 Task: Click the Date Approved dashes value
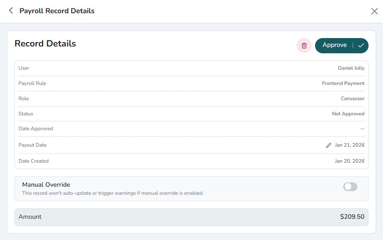362,129
